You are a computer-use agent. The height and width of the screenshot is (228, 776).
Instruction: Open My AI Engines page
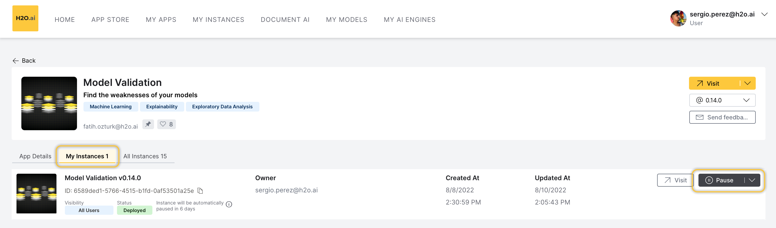[x=409, y=19]
